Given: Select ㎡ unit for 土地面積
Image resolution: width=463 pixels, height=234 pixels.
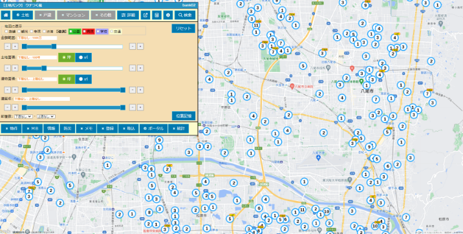Looking at the screenshot, I should [83, 58].
